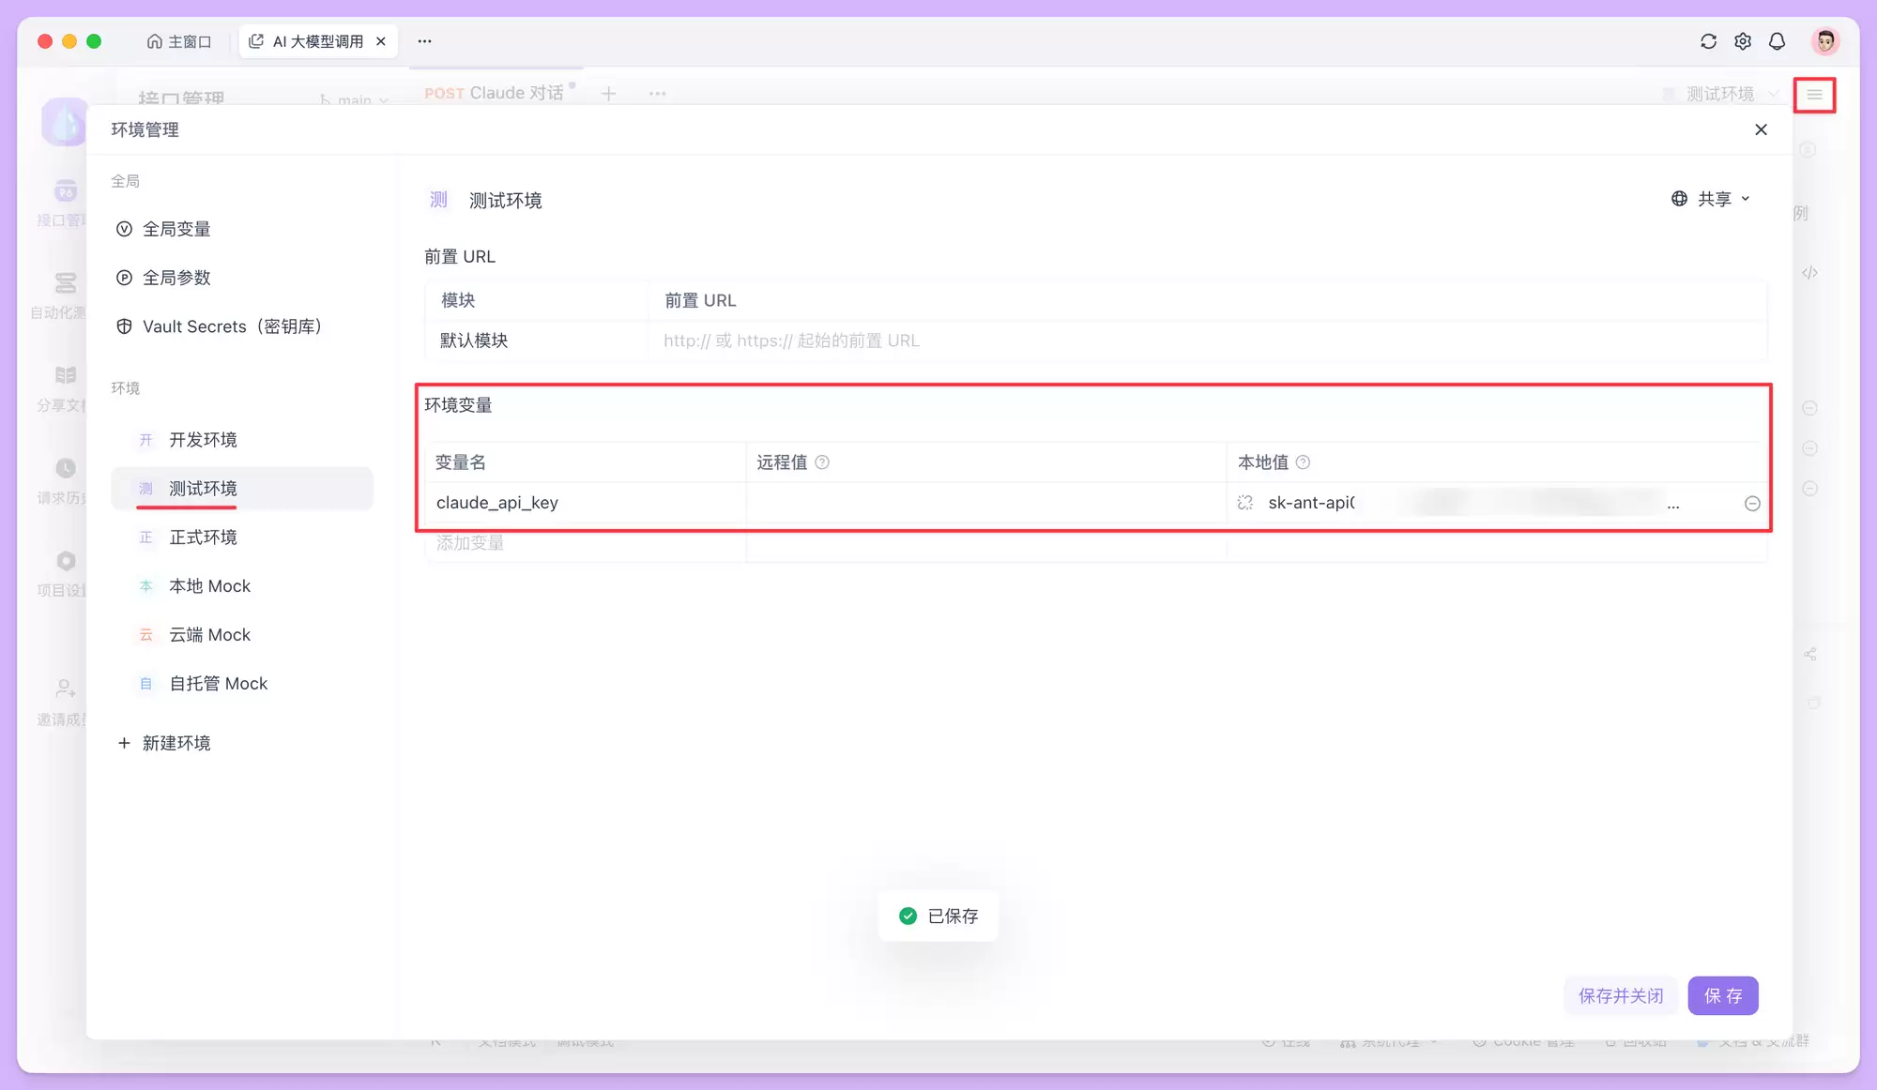1877x1090 pixels.
Task: Click the POST Claude 对话 tab behind dialog
Action: pos(494,93)
